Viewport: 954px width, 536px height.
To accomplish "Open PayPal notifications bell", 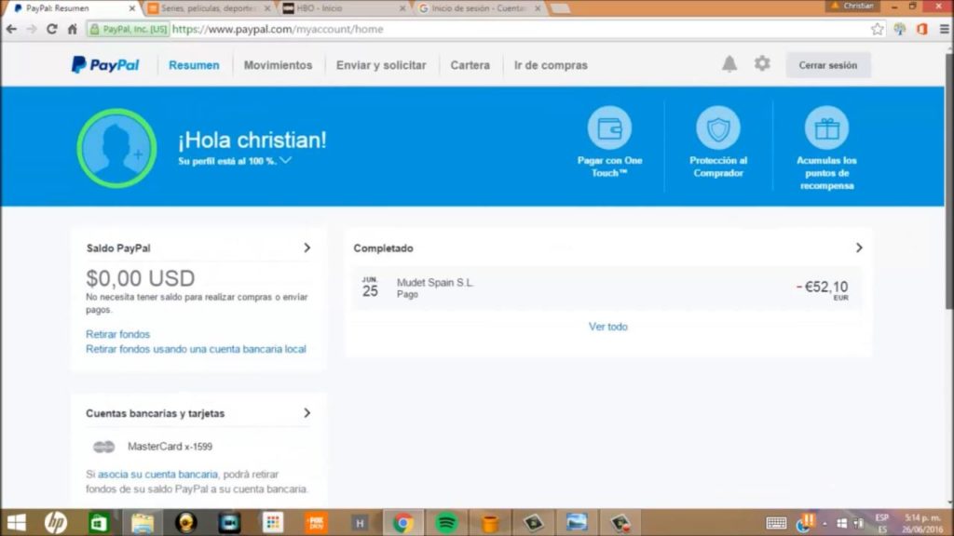I will point(729,64).
